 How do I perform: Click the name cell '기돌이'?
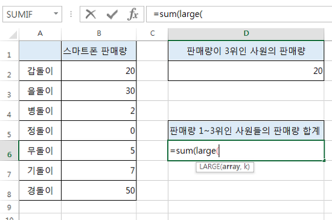click(40, 170)
